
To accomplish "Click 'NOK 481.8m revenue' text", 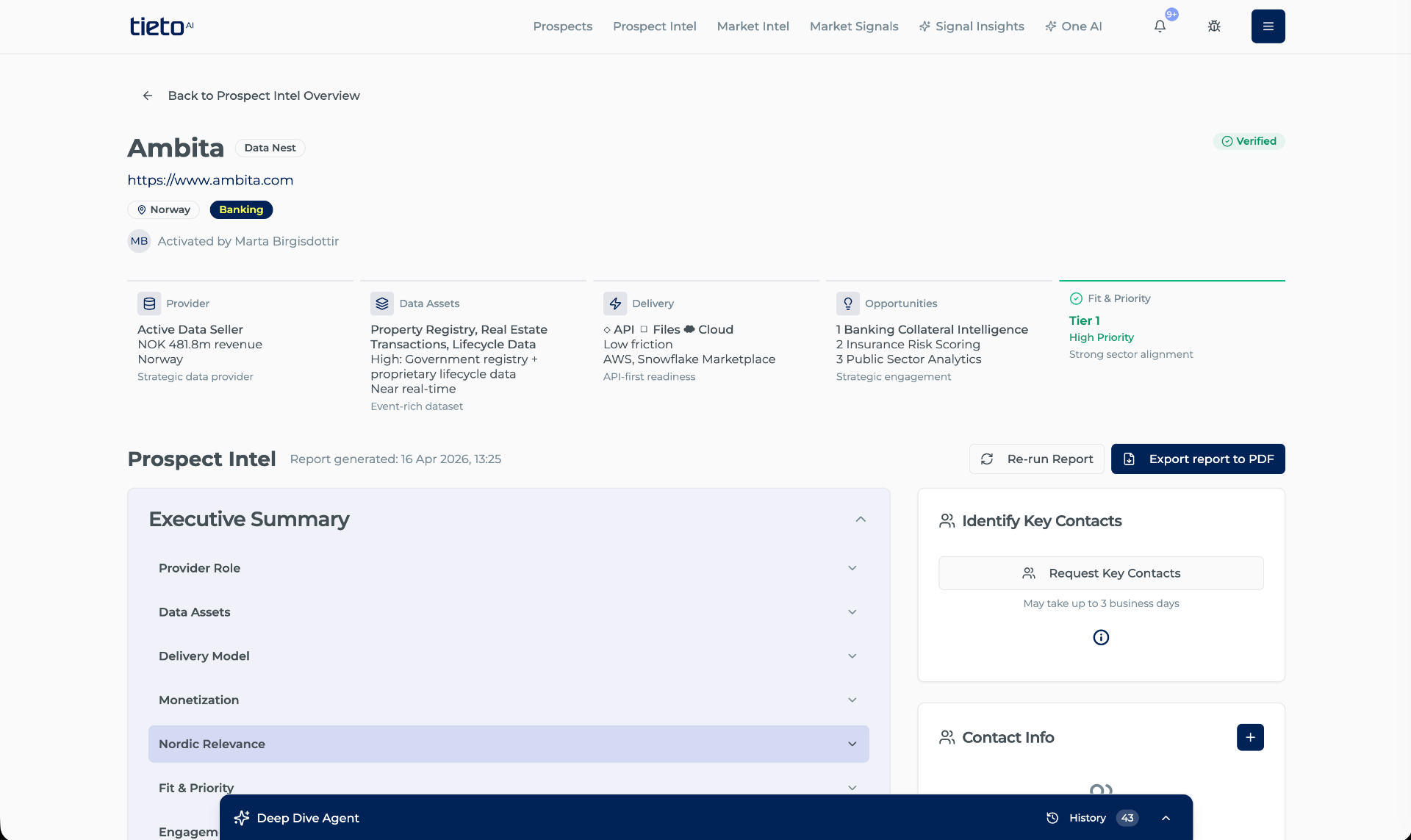I will point(200,345).
